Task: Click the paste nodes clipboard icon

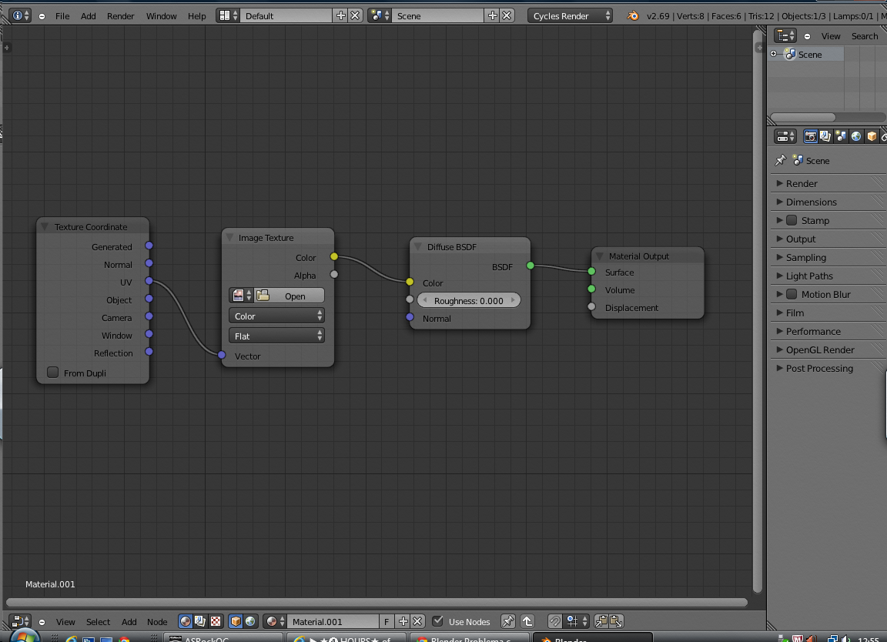Action: (616, 621)
